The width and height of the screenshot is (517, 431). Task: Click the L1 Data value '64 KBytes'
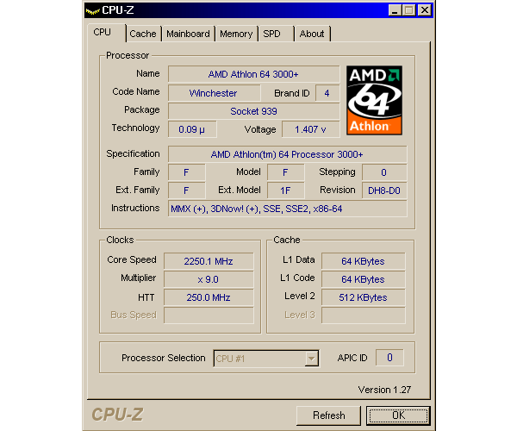click(364, 261)
